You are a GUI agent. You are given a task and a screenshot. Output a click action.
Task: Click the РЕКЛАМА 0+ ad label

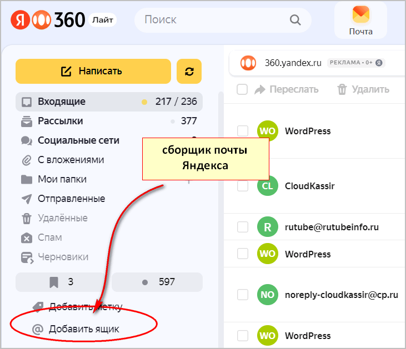(x=356, y=63)
